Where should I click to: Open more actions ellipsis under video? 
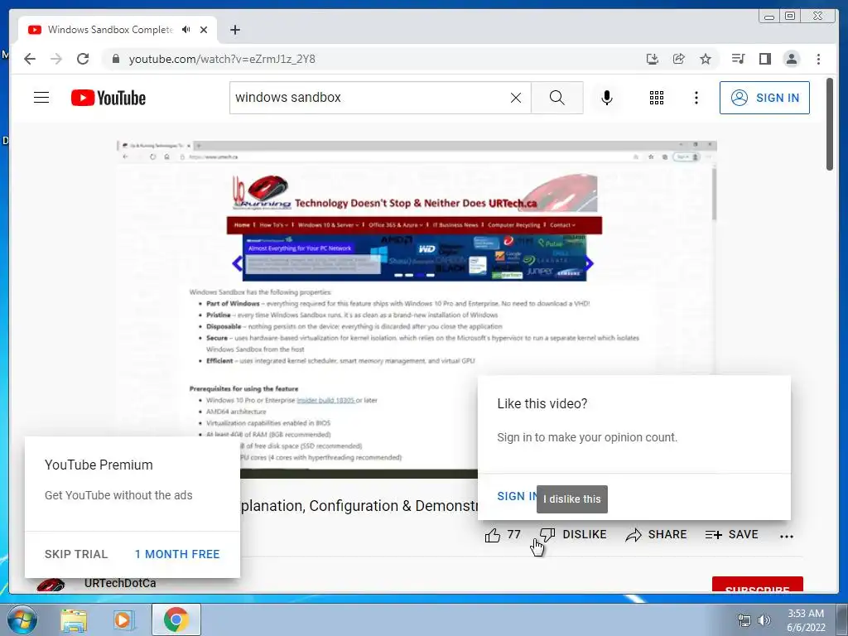(x=787, y=536)
